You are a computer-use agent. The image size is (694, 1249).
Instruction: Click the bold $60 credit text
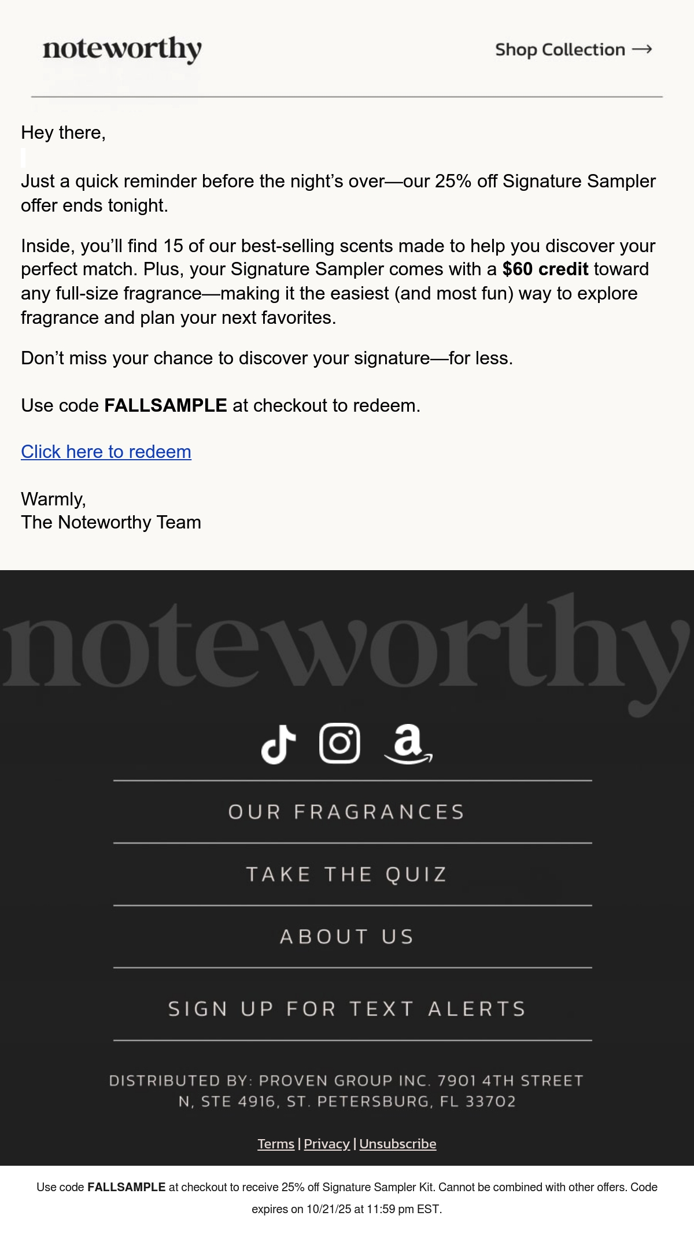coord(545,269)
